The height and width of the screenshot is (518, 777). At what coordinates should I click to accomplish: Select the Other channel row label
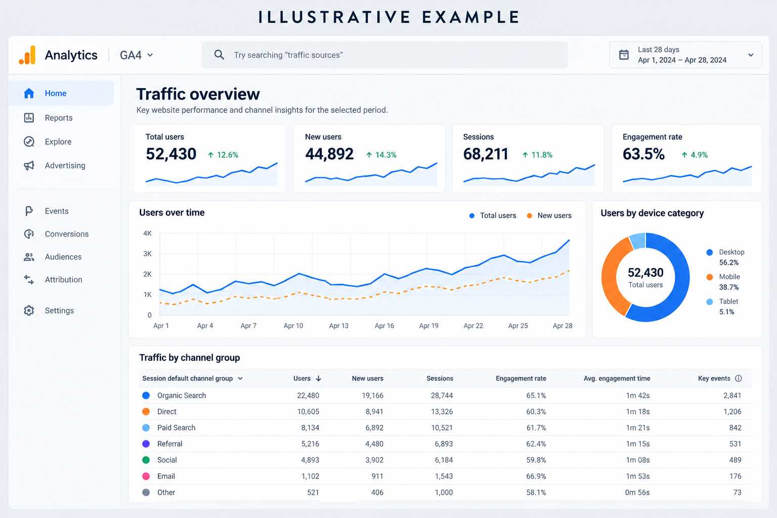[x=166, y=493]
